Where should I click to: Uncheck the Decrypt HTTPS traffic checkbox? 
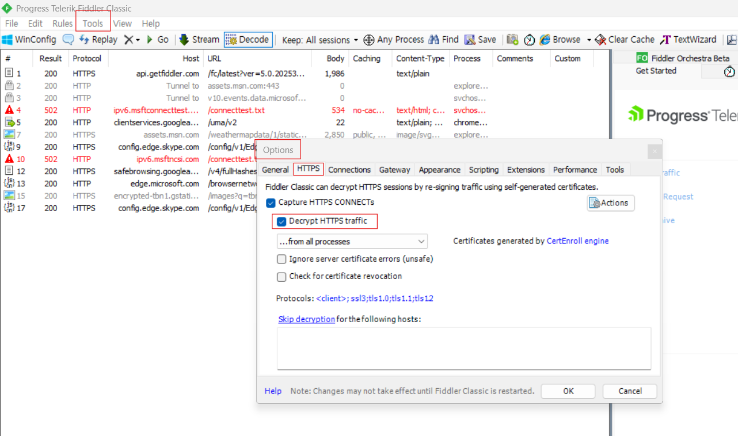tap(281, 221)
